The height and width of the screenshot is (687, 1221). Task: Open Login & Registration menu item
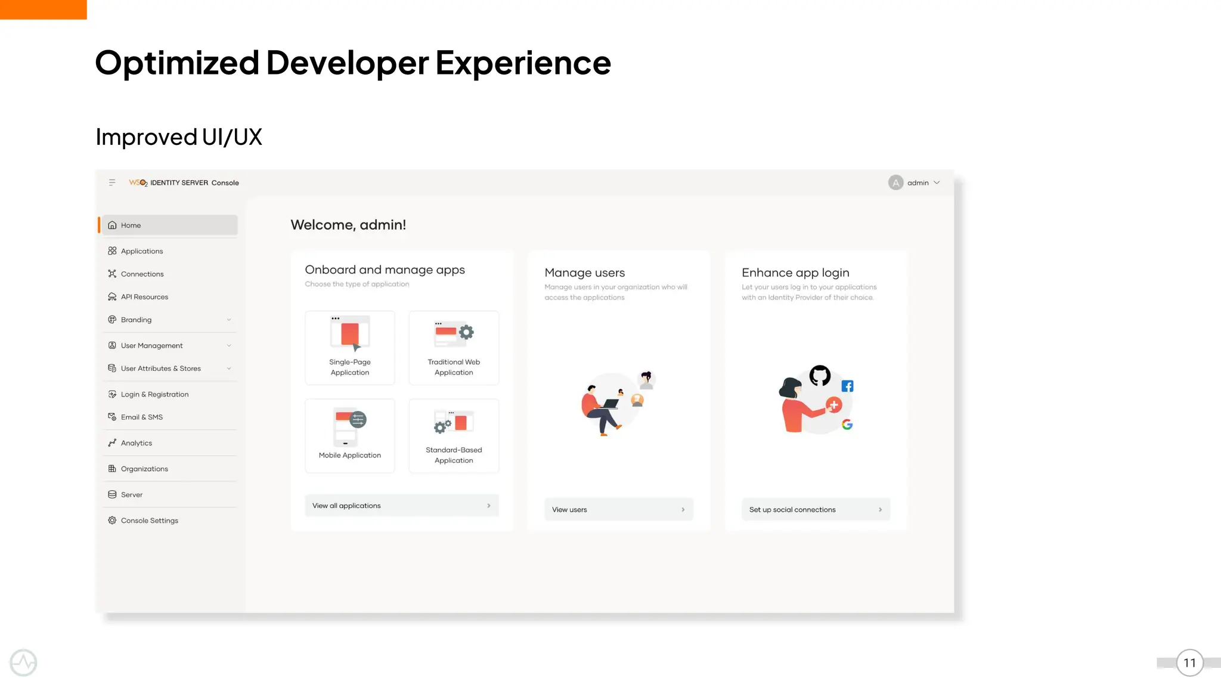[170, 394]
